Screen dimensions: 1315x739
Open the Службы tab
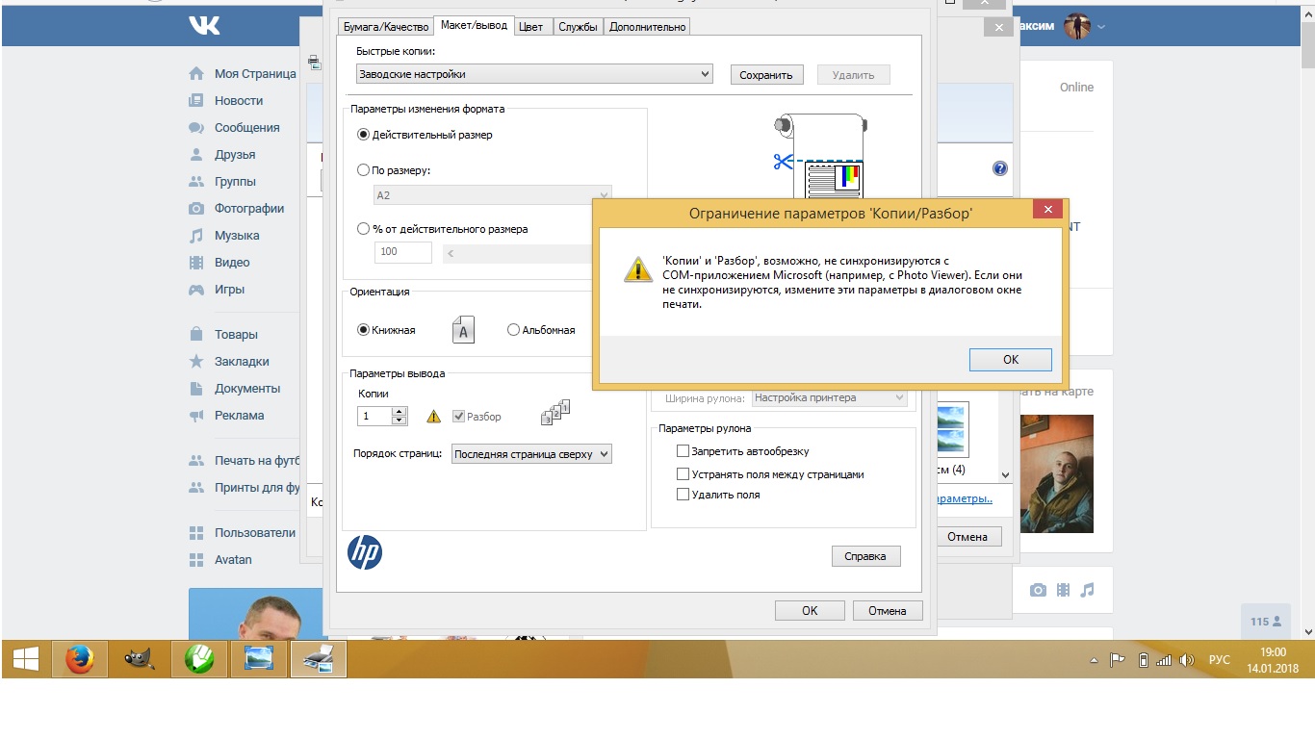(x=580, y=27)
